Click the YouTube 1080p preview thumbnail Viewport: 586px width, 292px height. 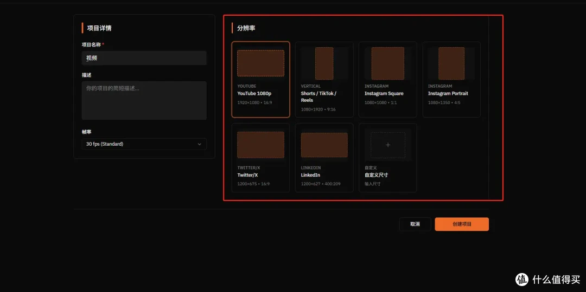(261, 63)
